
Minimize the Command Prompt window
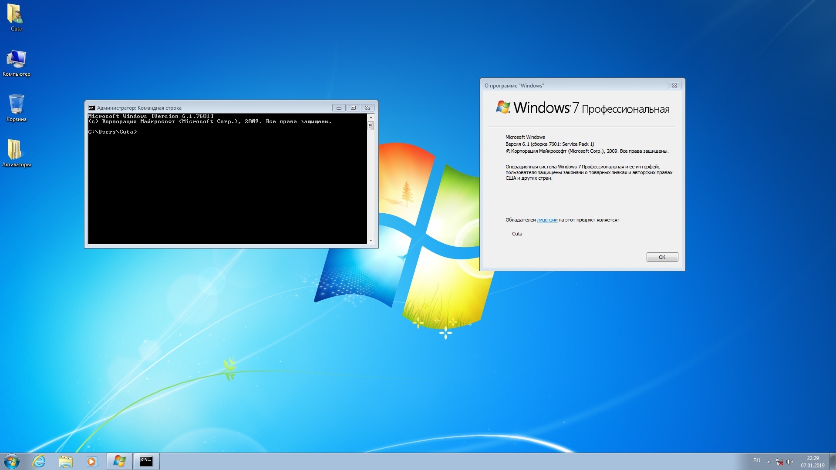point(339,108)
